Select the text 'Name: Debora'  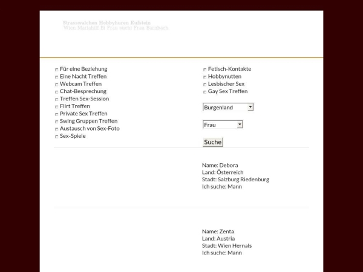click(x=220, y=165)
